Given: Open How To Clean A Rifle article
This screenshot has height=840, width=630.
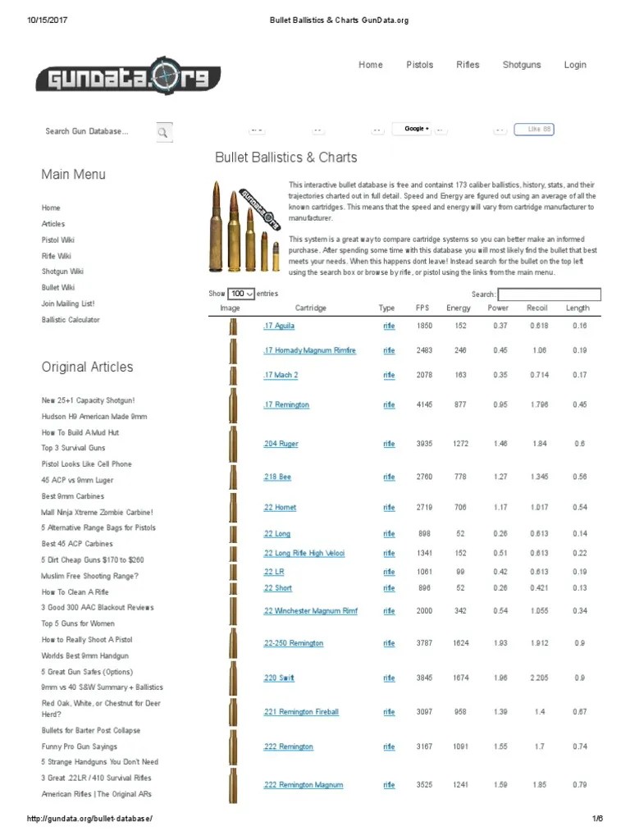Looking at the screenshot, I should tap(75, 592).
